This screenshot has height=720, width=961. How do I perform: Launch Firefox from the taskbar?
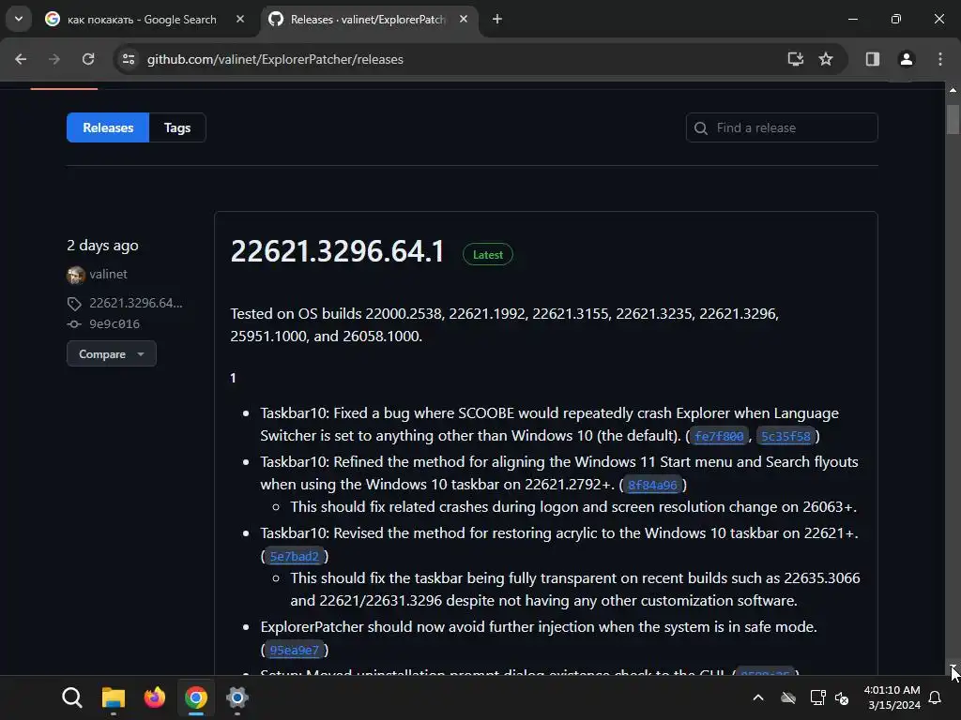tap(155, 697)
